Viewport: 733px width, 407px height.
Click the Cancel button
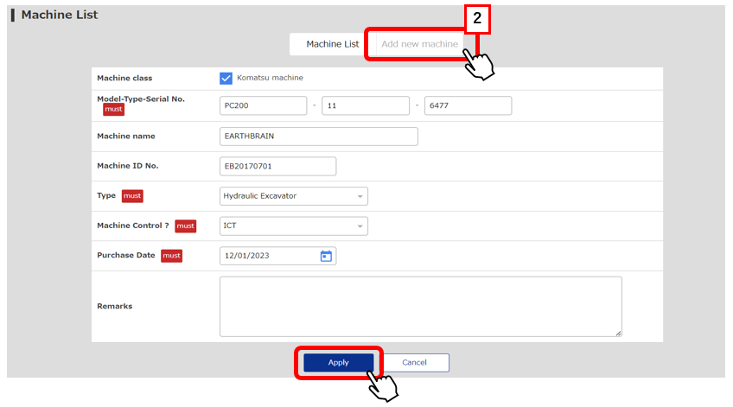click(414, 363)
